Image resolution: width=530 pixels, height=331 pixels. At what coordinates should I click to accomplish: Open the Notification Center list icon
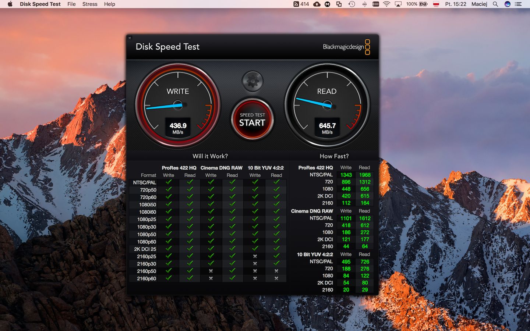click(x=519, y=4)
